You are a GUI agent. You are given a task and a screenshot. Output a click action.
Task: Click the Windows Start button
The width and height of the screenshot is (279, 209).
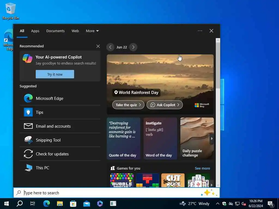7,204
